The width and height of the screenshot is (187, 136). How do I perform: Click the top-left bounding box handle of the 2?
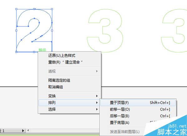click(16, 9)
